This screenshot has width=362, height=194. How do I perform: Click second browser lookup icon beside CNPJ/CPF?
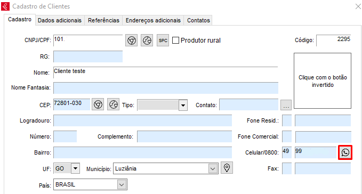(x=147, y=41)
